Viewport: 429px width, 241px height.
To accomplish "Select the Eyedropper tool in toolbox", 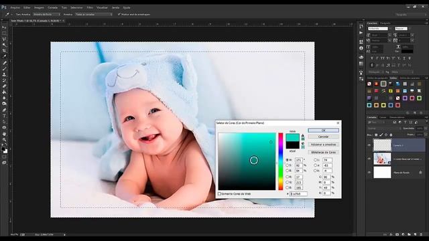I will point(4,56).
